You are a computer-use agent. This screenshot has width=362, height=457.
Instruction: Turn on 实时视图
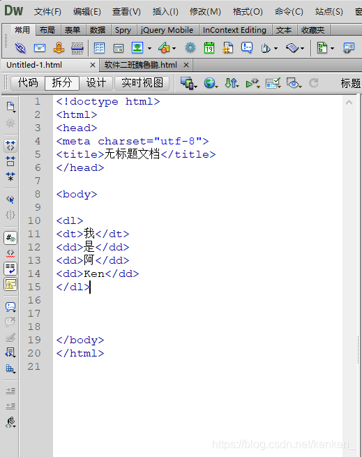click(x=142, y=83)
